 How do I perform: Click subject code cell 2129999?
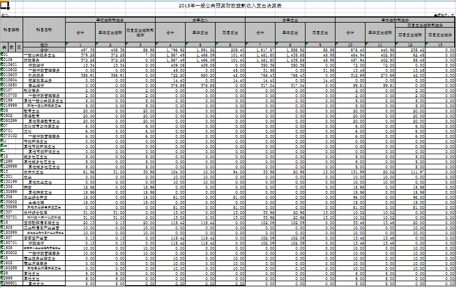click(x=11, y=167)
